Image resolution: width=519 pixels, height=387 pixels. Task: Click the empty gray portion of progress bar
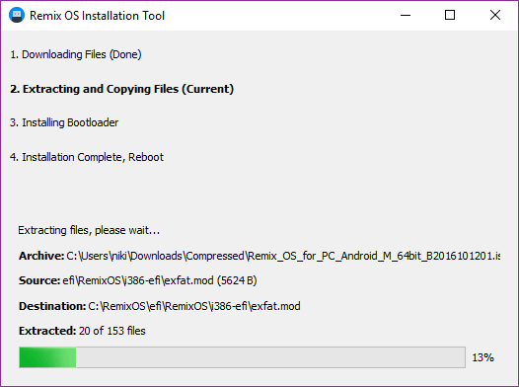pyautogui.click(x=270, y=357)
